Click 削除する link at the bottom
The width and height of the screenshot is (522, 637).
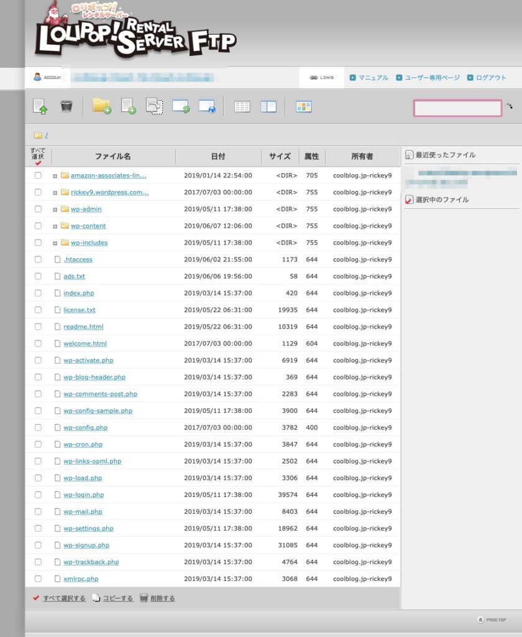click(x=162, y=598)
